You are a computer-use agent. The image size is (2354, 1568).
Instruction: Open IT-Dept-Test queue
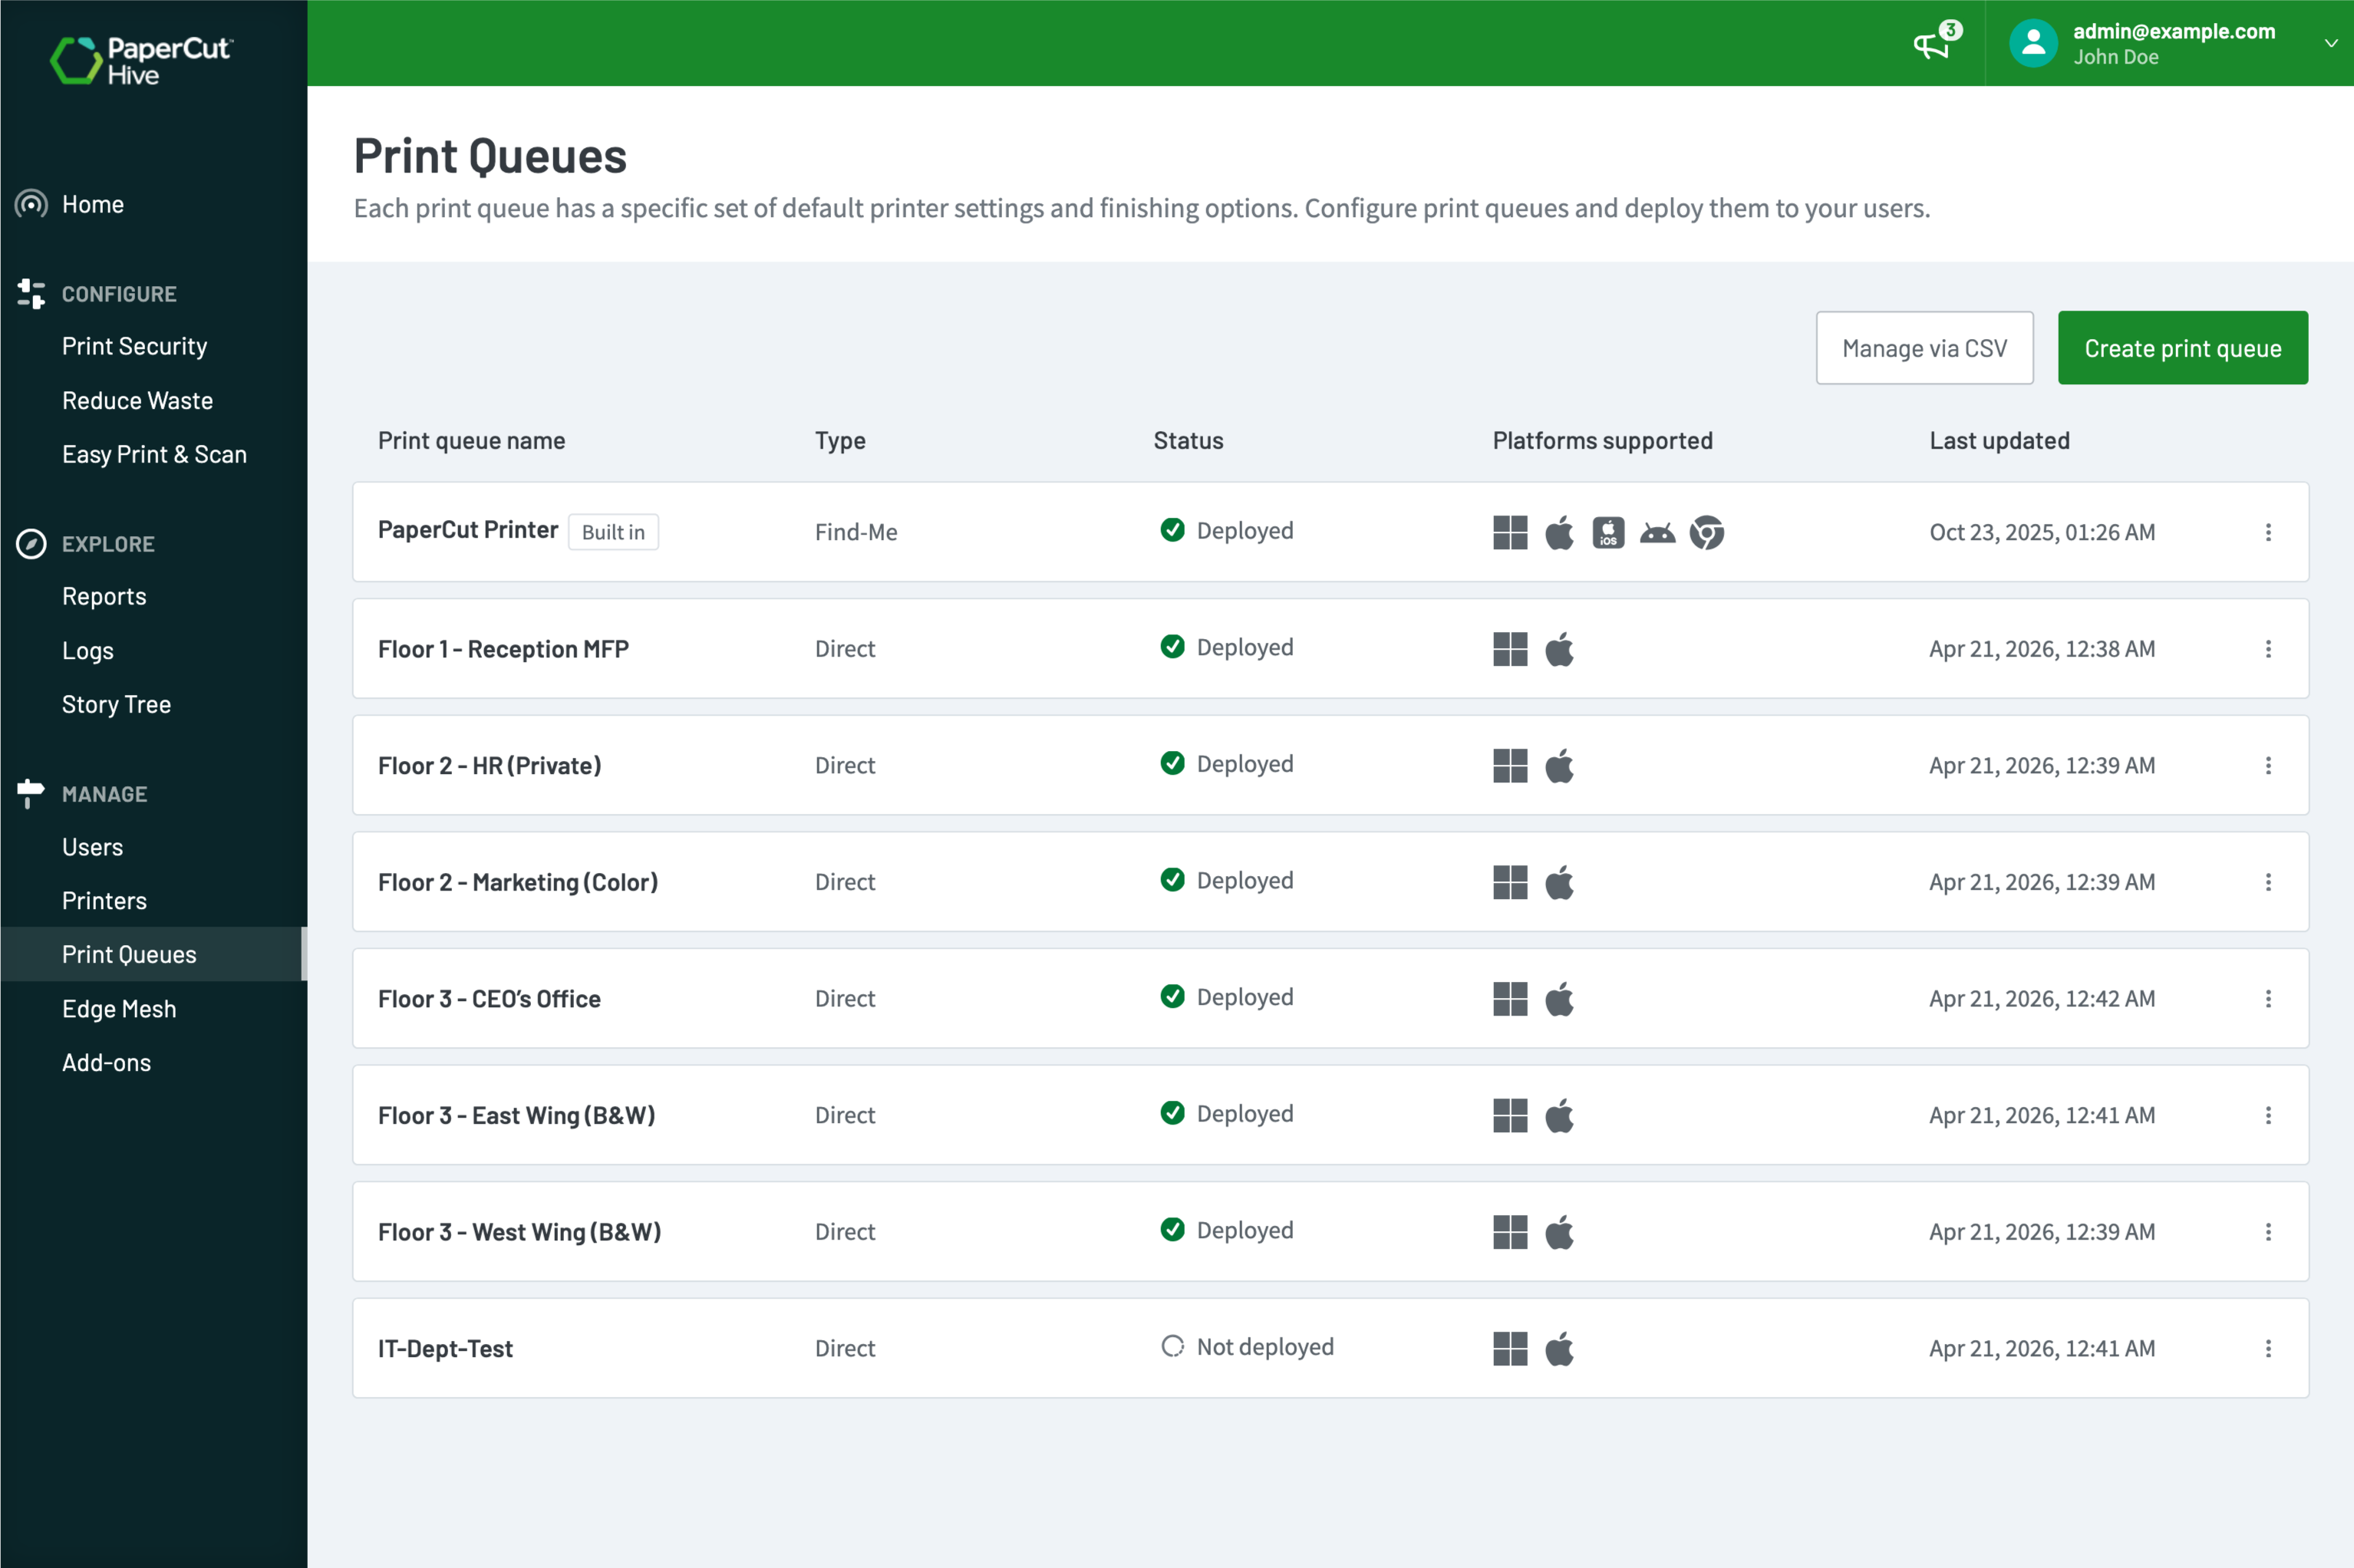coord(445,1349)
